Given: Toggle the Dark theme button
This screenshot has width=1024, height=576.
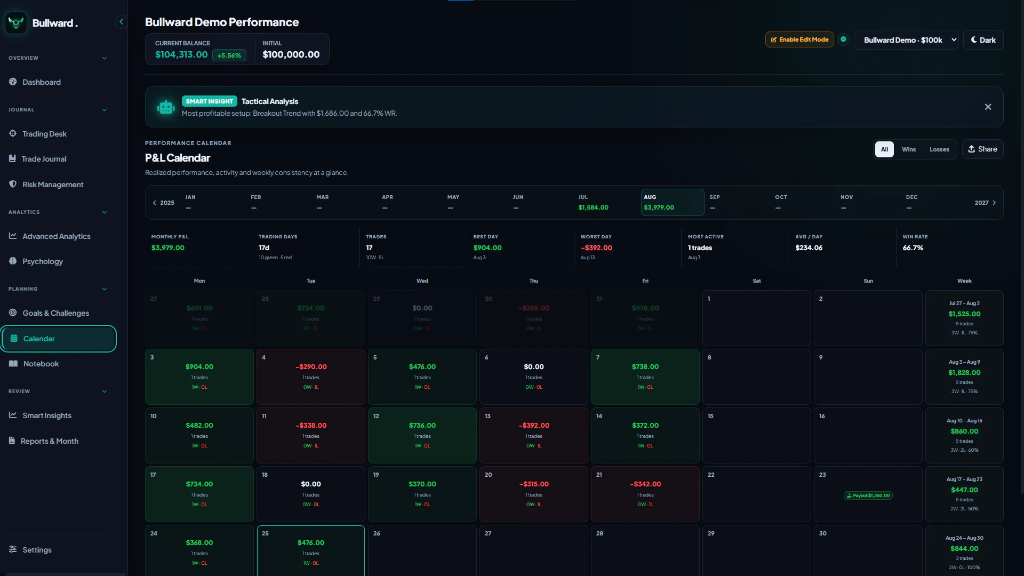Looking at the screenshot, I should pyautogui.click(x=983, y=40).
